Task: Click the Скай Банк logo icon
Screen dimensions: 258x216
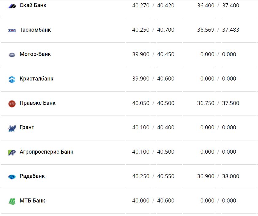Action: [12, 6]
